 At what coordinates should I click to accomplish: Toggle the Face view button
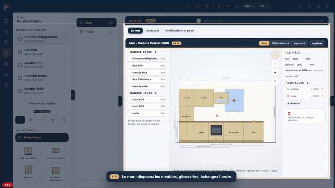(x=264, y=43)
